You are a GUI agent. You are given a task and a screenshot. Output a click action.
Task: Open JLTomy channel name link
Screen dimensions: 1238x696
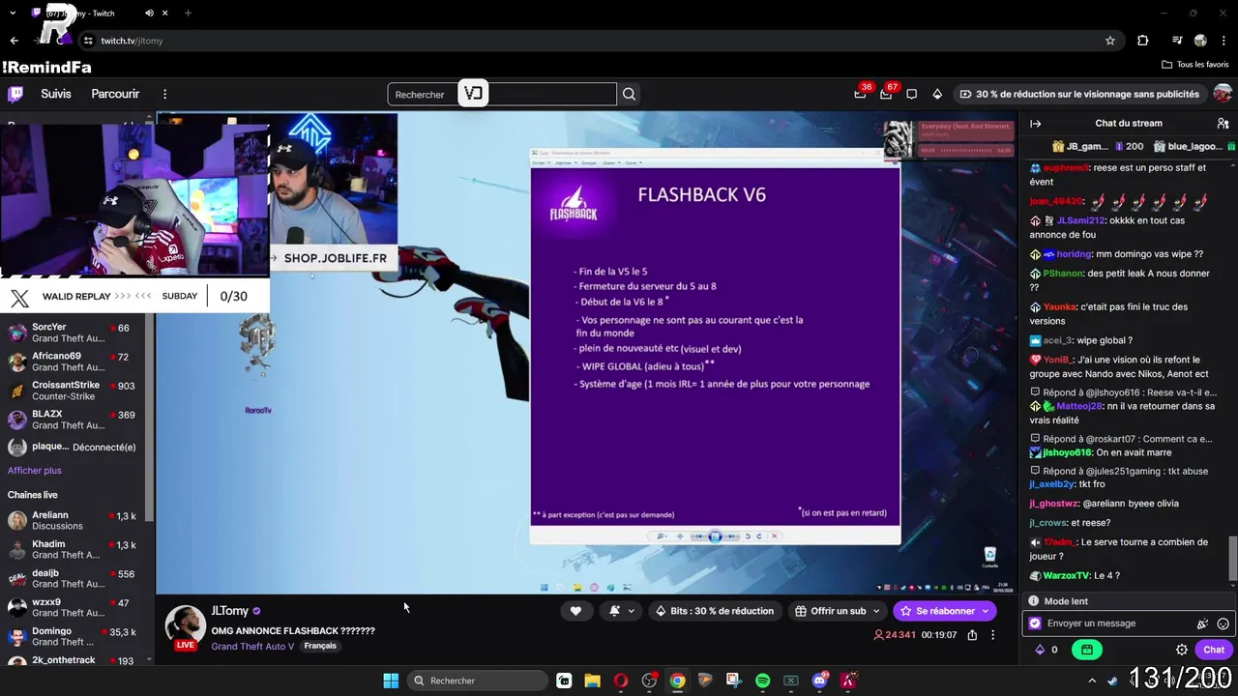(x=230, y=611)
